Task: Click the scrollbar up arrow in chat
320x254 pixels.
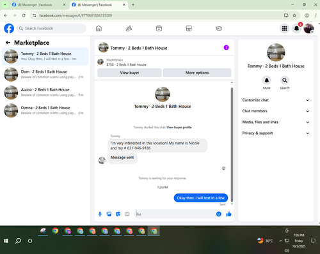Action: coord(232,82)
